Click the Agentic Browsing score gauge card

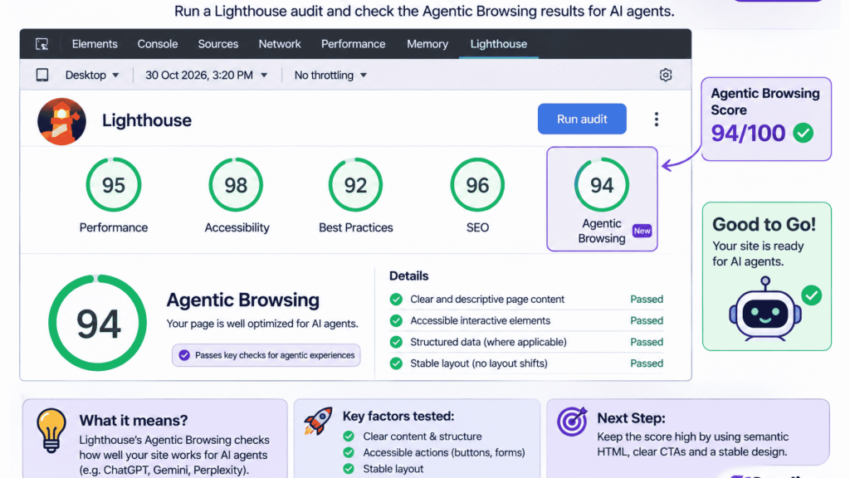tap(602, 199)
